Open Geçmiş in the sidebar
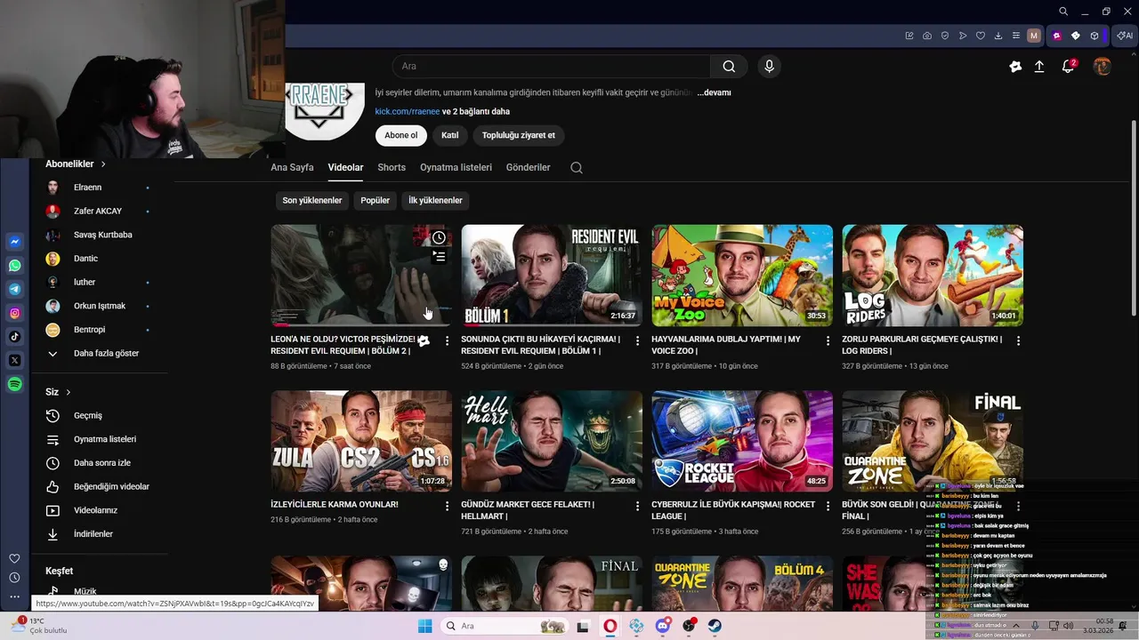This screenshot has height=640, width=1139. [88, 416]
